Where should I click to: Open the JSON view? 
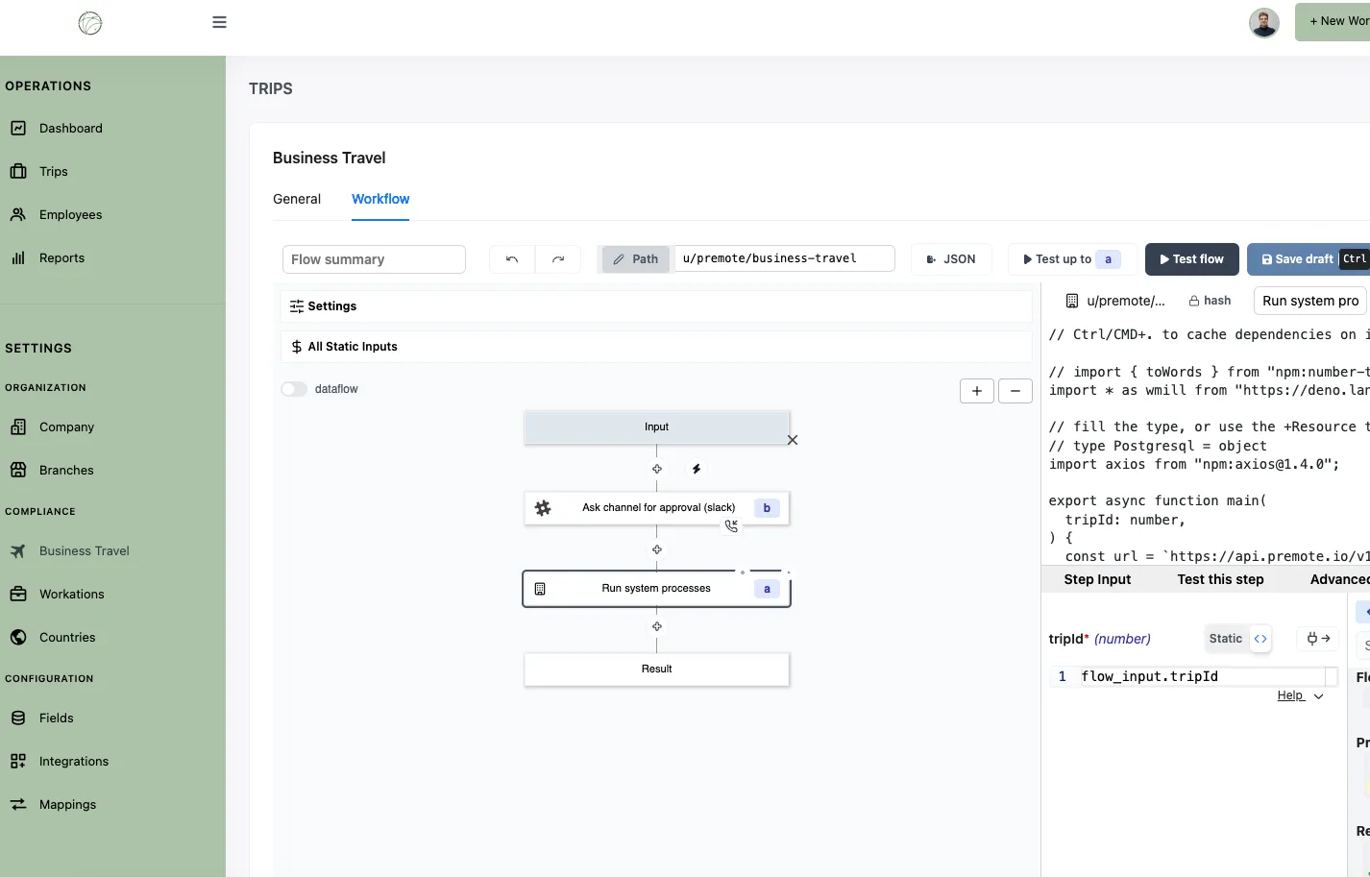pyautogui.click(x=951, y=258)
